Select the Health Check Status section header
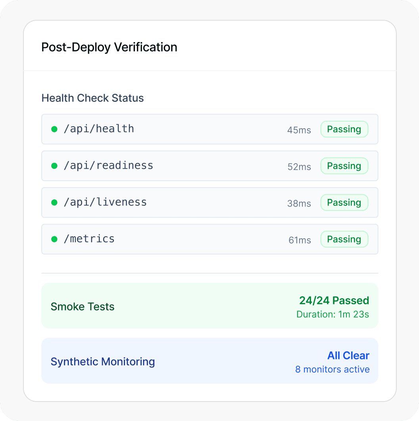Screen dimensions: 419x421 (92, 98)
